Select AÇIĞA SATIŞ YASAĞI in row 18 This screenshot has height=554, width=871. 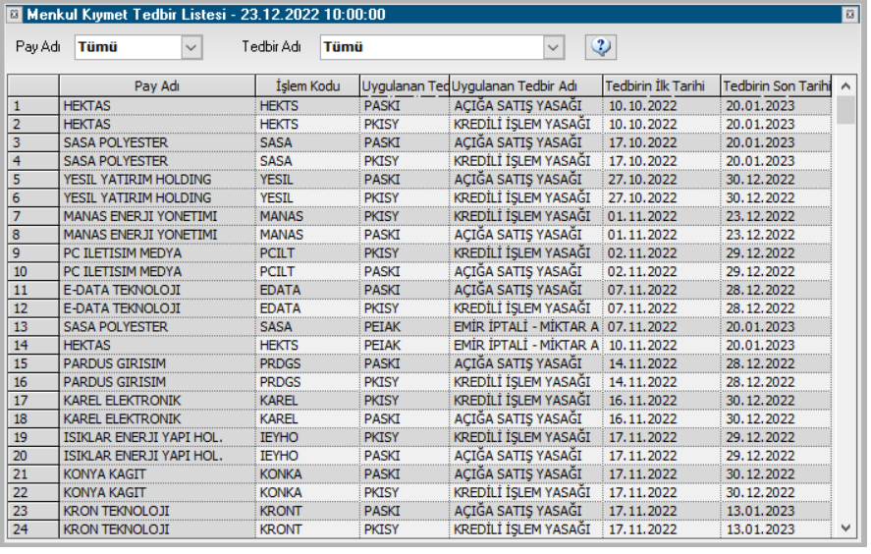click(517, 418)
